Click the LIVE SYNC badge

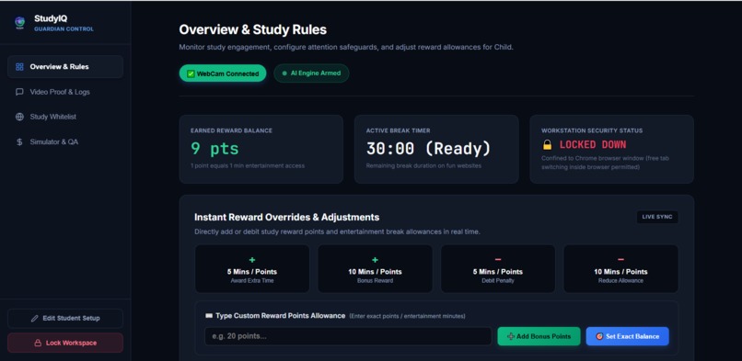pos(657,217)
